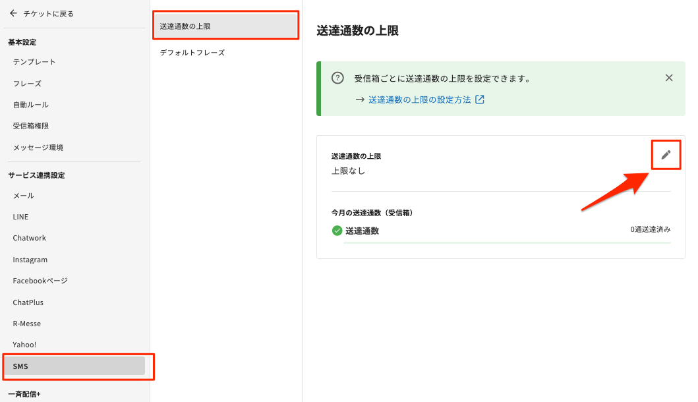Click the 送達通数 progress bar
The image size is (698, 402).
(507, 243)
